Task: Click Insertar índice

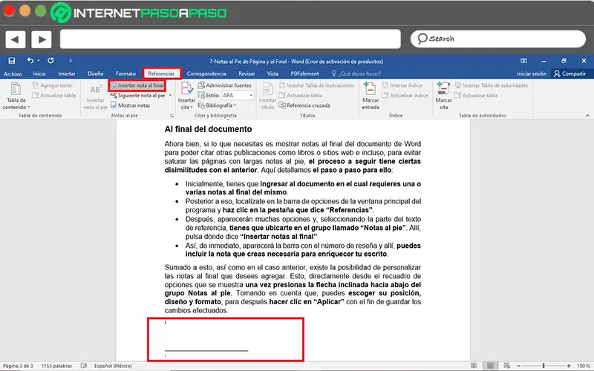Action: [x=402, y=85]
